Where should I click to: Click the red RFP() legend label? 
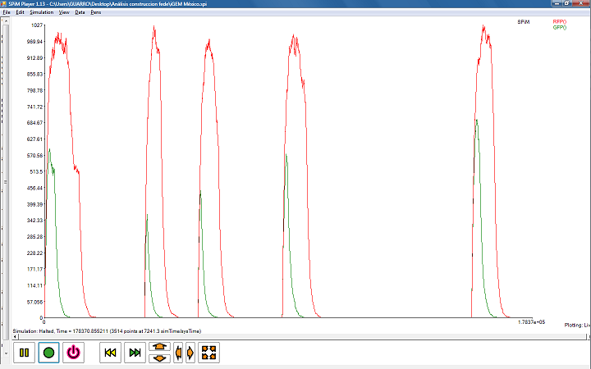(559, 21)
